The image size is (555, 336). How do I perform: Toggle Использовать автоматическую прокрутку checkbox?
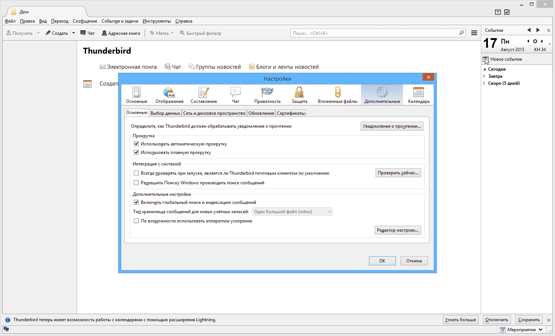coord(136,144)
